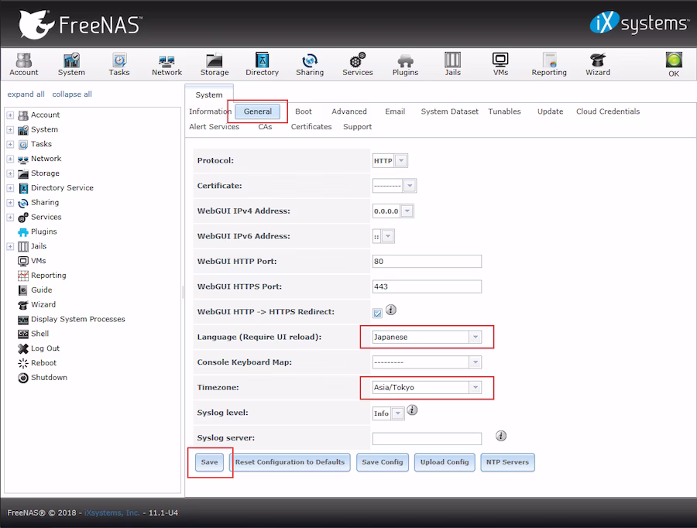Click the NTP Servers button
The height and width of the screenshot is (528, 697).
pos(507,462)
